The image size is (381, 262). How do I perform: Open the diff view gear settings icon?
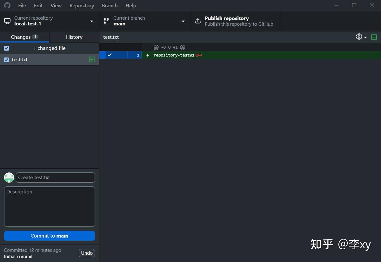(358, 37)
